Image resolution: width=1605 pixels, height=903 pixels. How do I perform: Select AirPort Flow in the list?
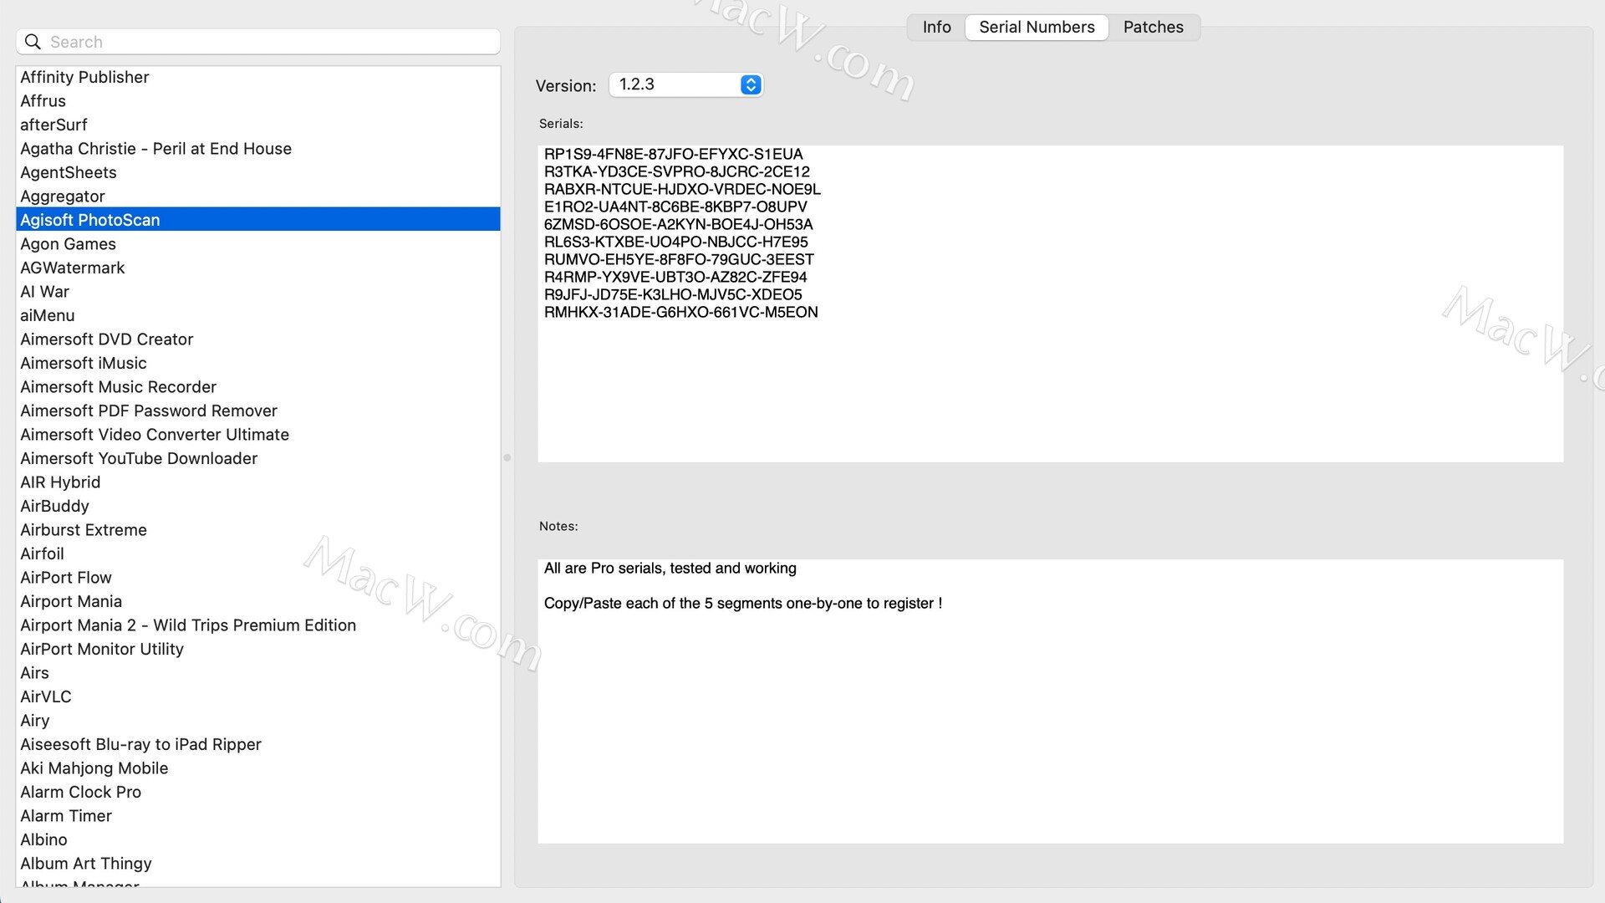[258, 578]
